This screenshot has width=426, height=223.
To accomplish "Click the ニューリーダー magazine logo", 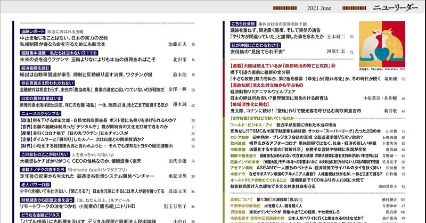I will coord(395,8).
